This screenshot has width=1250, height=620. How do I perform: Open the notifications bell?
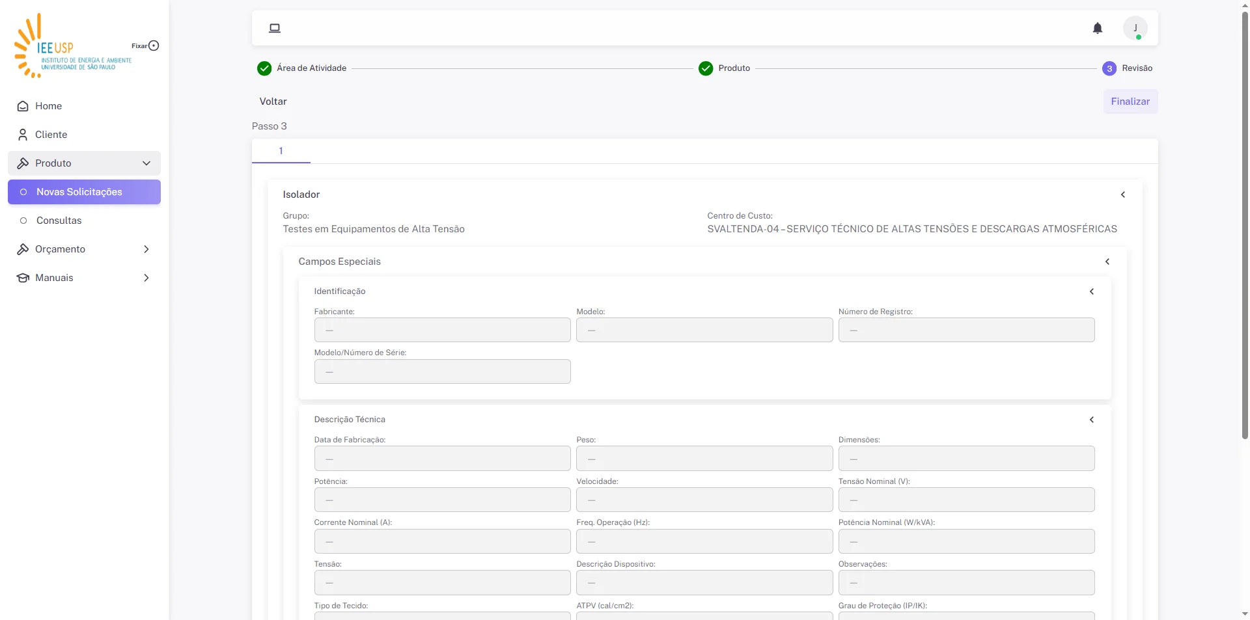(x=1098, y=28)
